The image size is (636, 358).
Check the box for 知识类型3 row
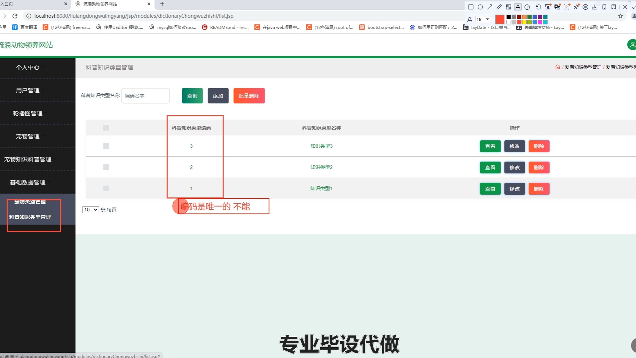click(x=106, y=146)
